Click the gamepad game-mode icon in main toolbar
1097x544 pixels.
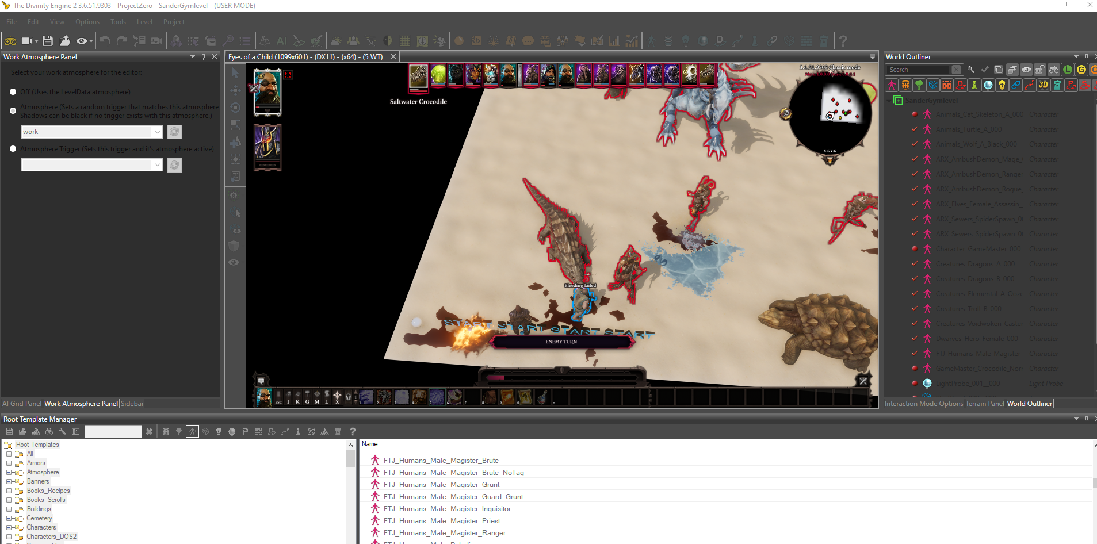[10, 41]
